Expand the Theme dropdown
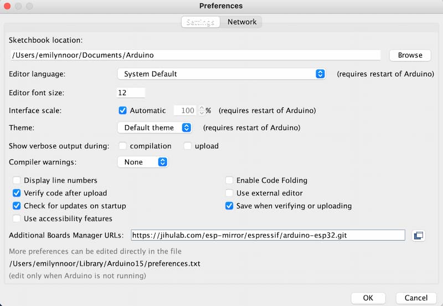This screenshot has width=443, height=306. click(154, 128)
